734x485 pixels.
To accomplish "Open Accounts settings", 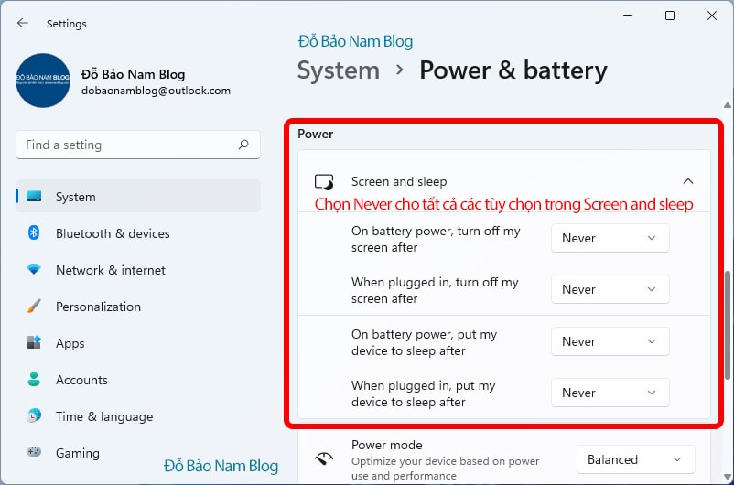I will point(138,379).
